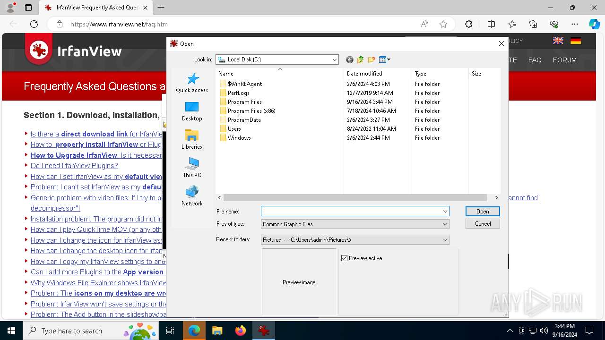This screenshot has height=340, width=605.
Task: Go up one folder level in the dialog
Action: (361, 59)
